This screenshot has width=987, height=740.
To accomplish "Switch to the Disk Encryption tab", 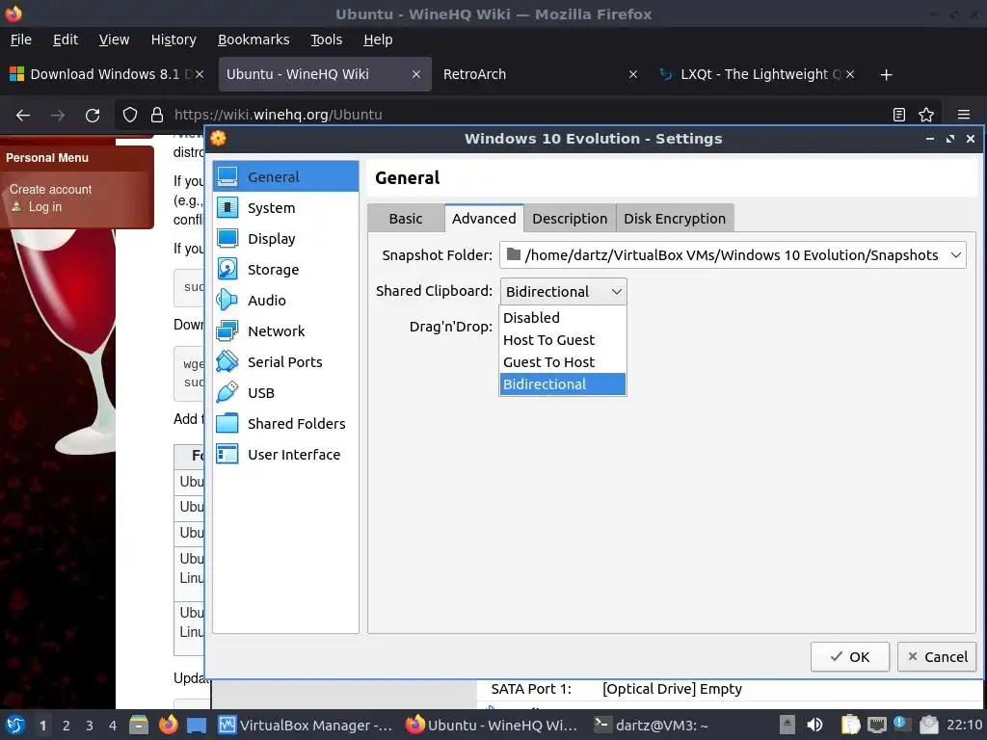I will point(675,219).
